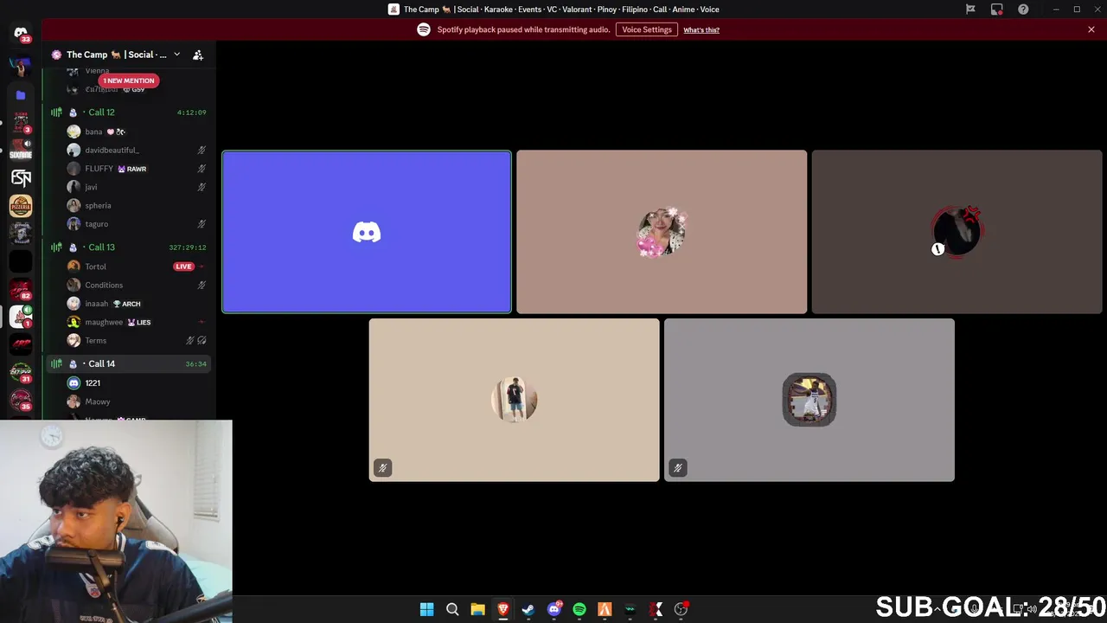Join the Call 12 voice channel
This screenshot has width=1107, height=623.
click(129, 112)
